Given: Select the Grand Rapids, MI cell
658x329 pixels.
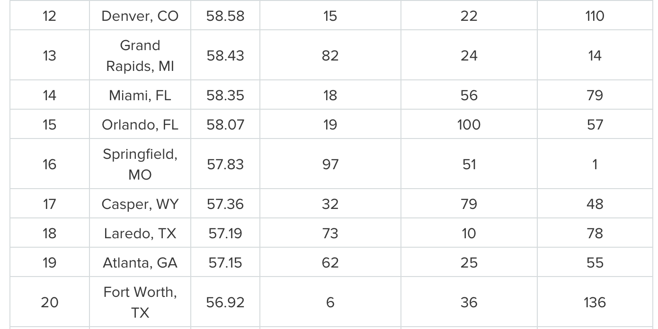Looking at the screenshot, I should click(x=140, y=56).
